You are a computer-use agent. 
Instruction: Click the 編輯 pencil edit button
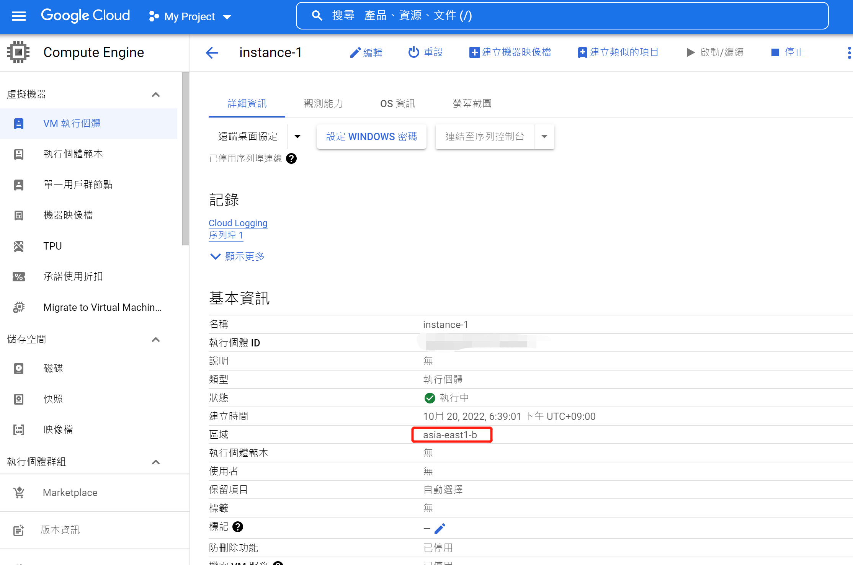point(366,52)
